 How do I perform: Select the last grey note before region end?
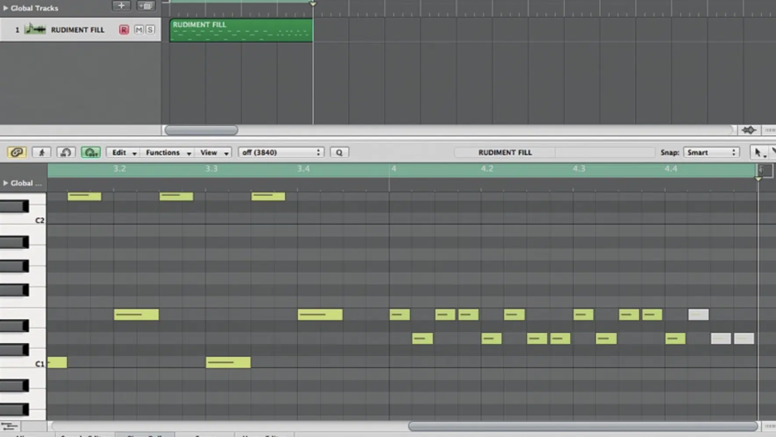click(744, 338)
